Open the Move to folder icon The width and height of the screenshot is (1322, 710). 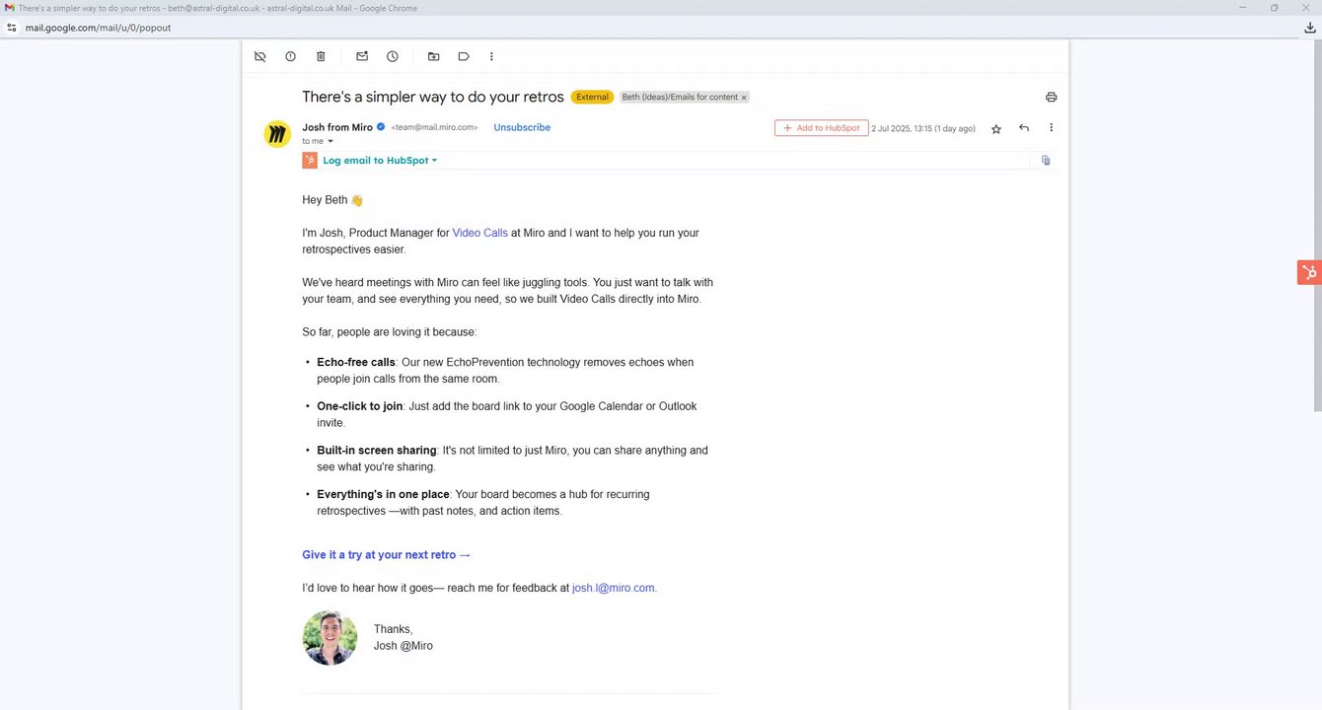pos(433,56)
